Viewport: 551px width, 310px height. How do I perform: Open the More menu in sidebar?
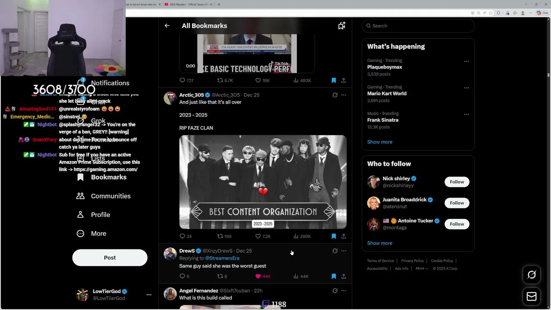coord(91,233)
